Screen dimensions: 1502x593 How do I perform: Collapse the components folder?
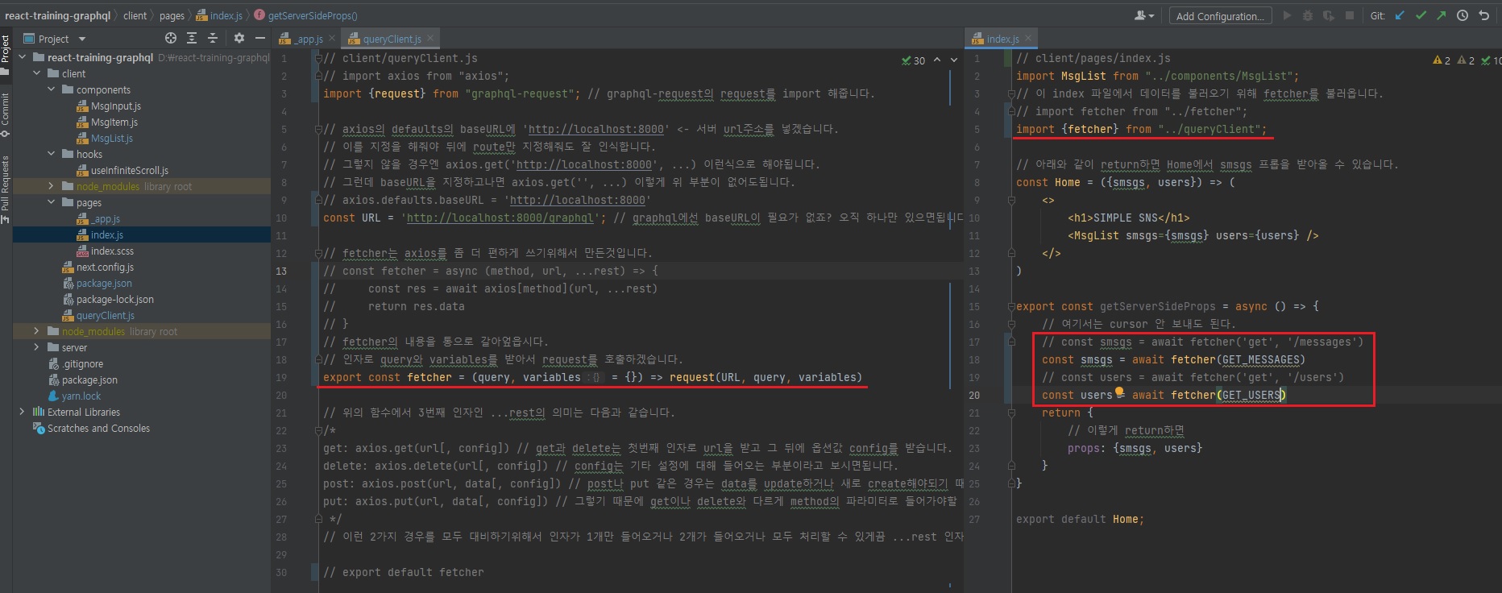[x=52, y=89]
